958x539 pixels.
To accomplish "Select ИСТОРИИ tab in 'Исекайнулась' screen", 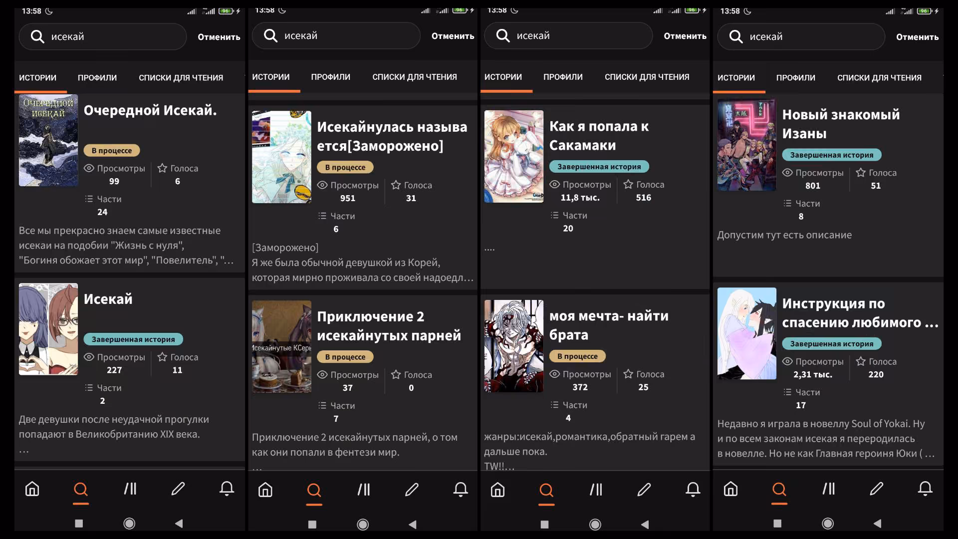I will (x=271, y=77).
